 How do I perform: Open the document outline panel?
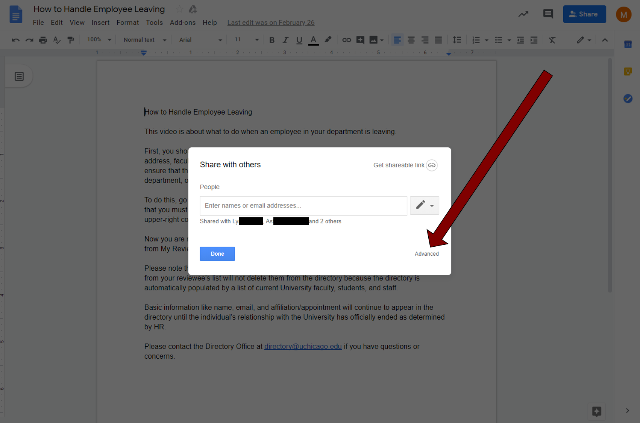[x=19, y=76]
